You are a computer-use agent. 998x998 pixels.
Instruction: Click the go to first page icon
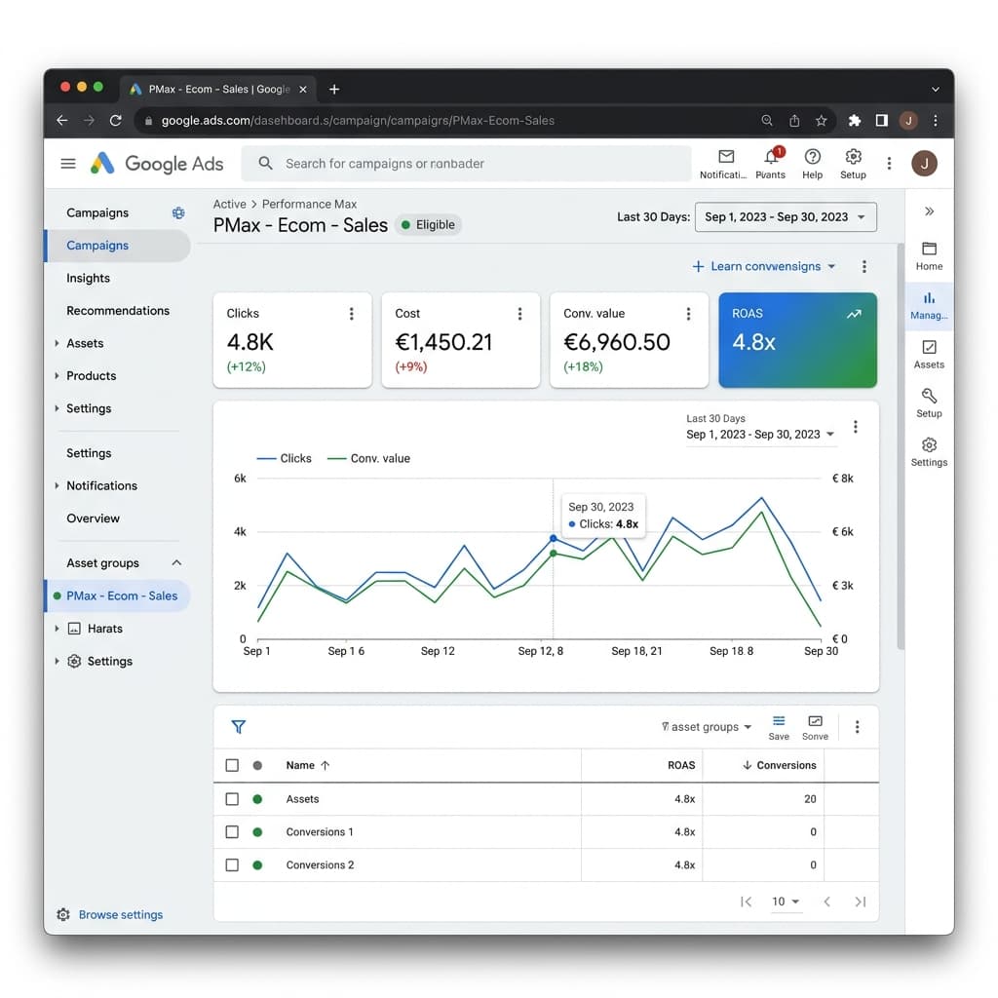[746, 902]
